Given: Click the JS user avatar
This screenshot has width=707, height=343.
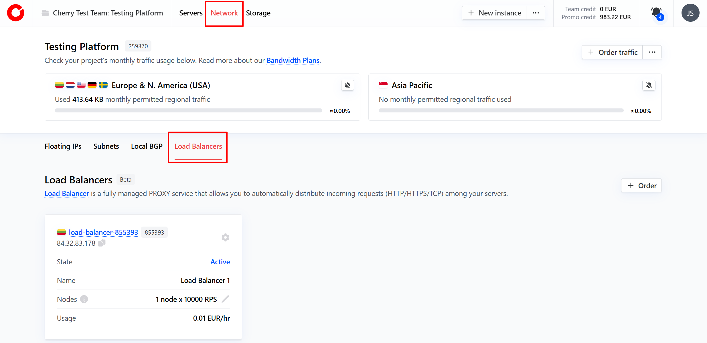Looking at the screenshot, I should click(690, 13).
